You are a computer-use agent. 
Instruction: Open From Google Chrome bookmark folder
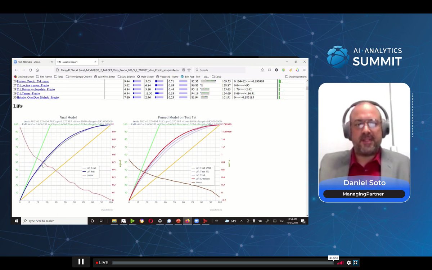[78, 77]
